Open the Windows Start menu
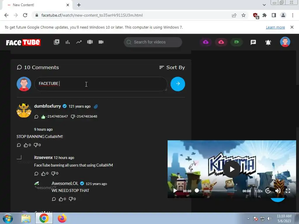 8,218
